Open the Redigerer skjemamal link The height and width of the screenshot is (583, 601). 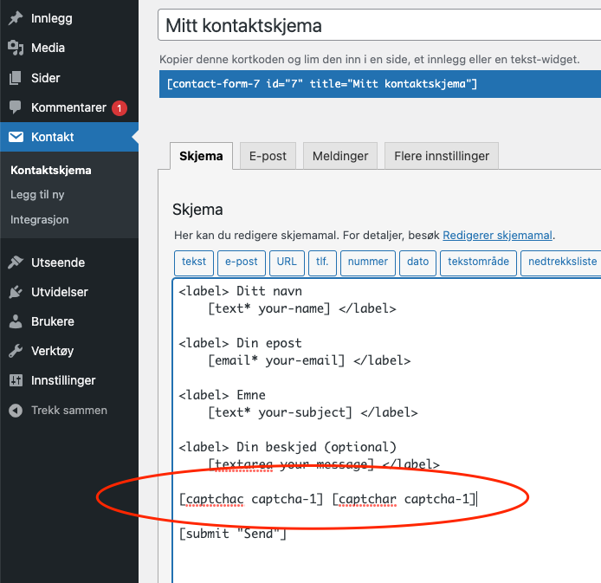[x=497, y=235]
